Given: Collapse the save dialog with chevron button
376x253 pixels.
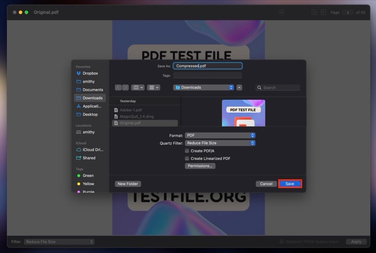Looking at the screenshot, I should [x=239, y=87].
